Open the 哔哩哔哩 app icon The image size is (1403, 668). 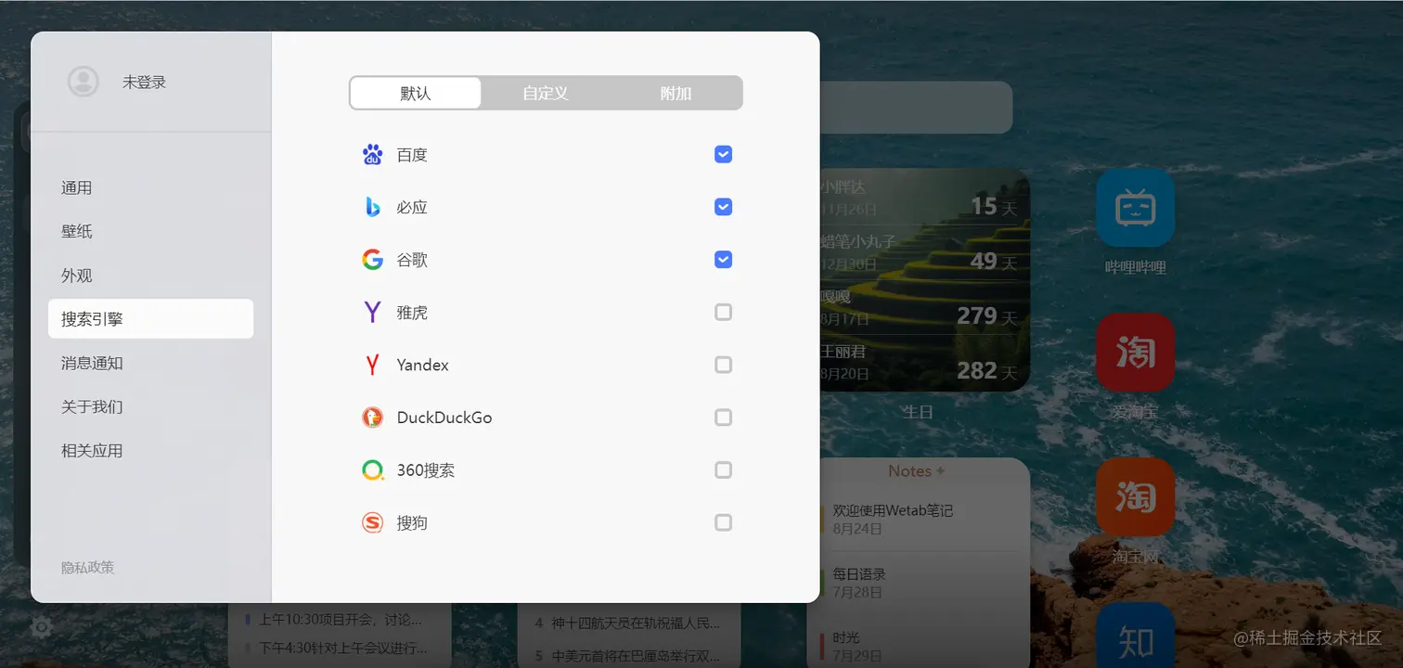(x=1136, y=208)
